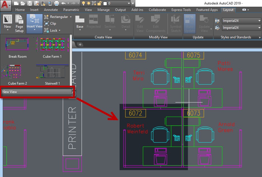The width and height of the screenshot is (262, 177).
Task: Toggle the layer lightbulb on/off icon
Action: 84,3
